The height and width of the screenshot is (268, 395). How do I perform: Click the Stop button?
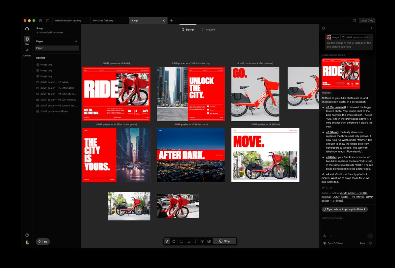224,241
